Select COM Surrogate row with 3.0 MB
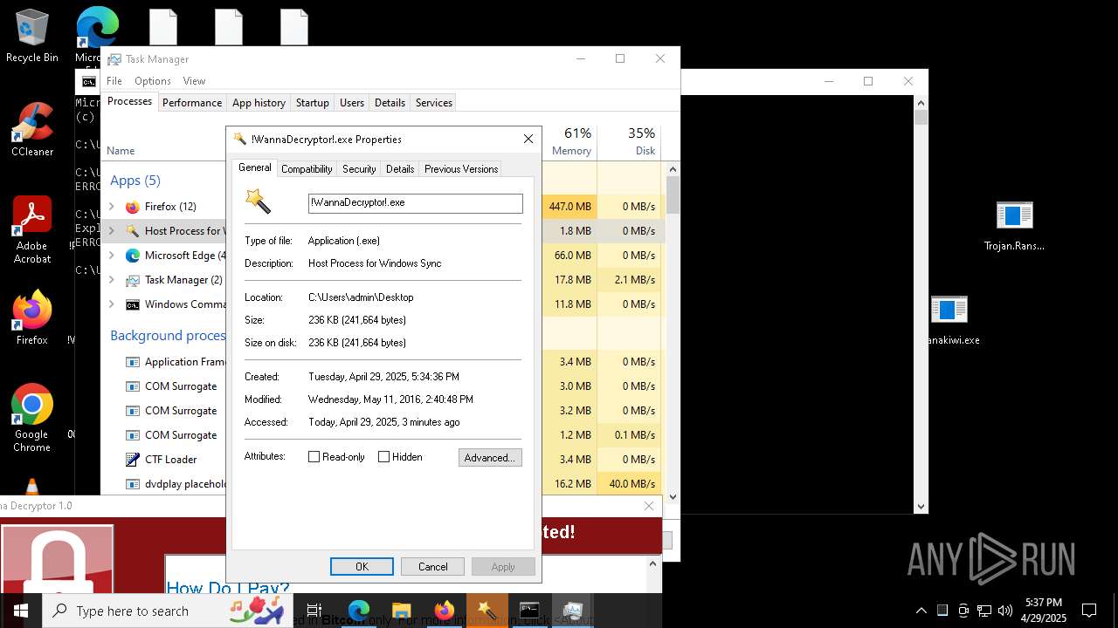1118x628 pixels. tap(383, 386)
